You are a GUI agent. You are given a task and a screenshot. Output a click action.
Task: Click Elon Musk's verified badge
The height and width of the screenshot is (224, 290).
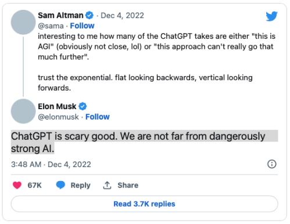(83, 106)
